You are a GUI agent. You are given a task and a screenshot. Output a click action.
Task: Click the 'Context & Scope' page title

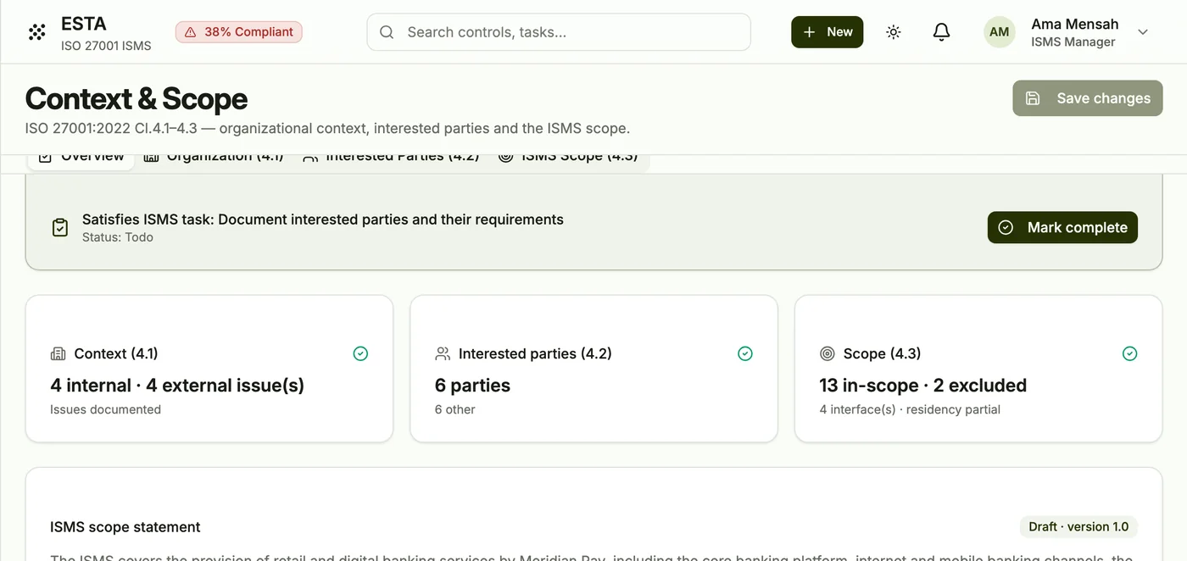[137, 98]
